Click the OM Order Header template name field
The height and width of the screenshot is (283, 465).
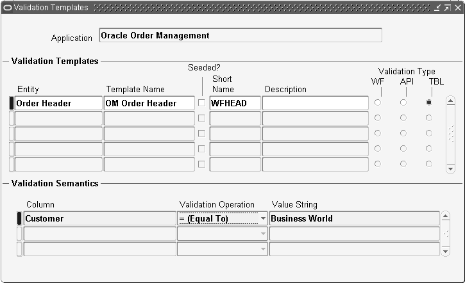[149, 103]
